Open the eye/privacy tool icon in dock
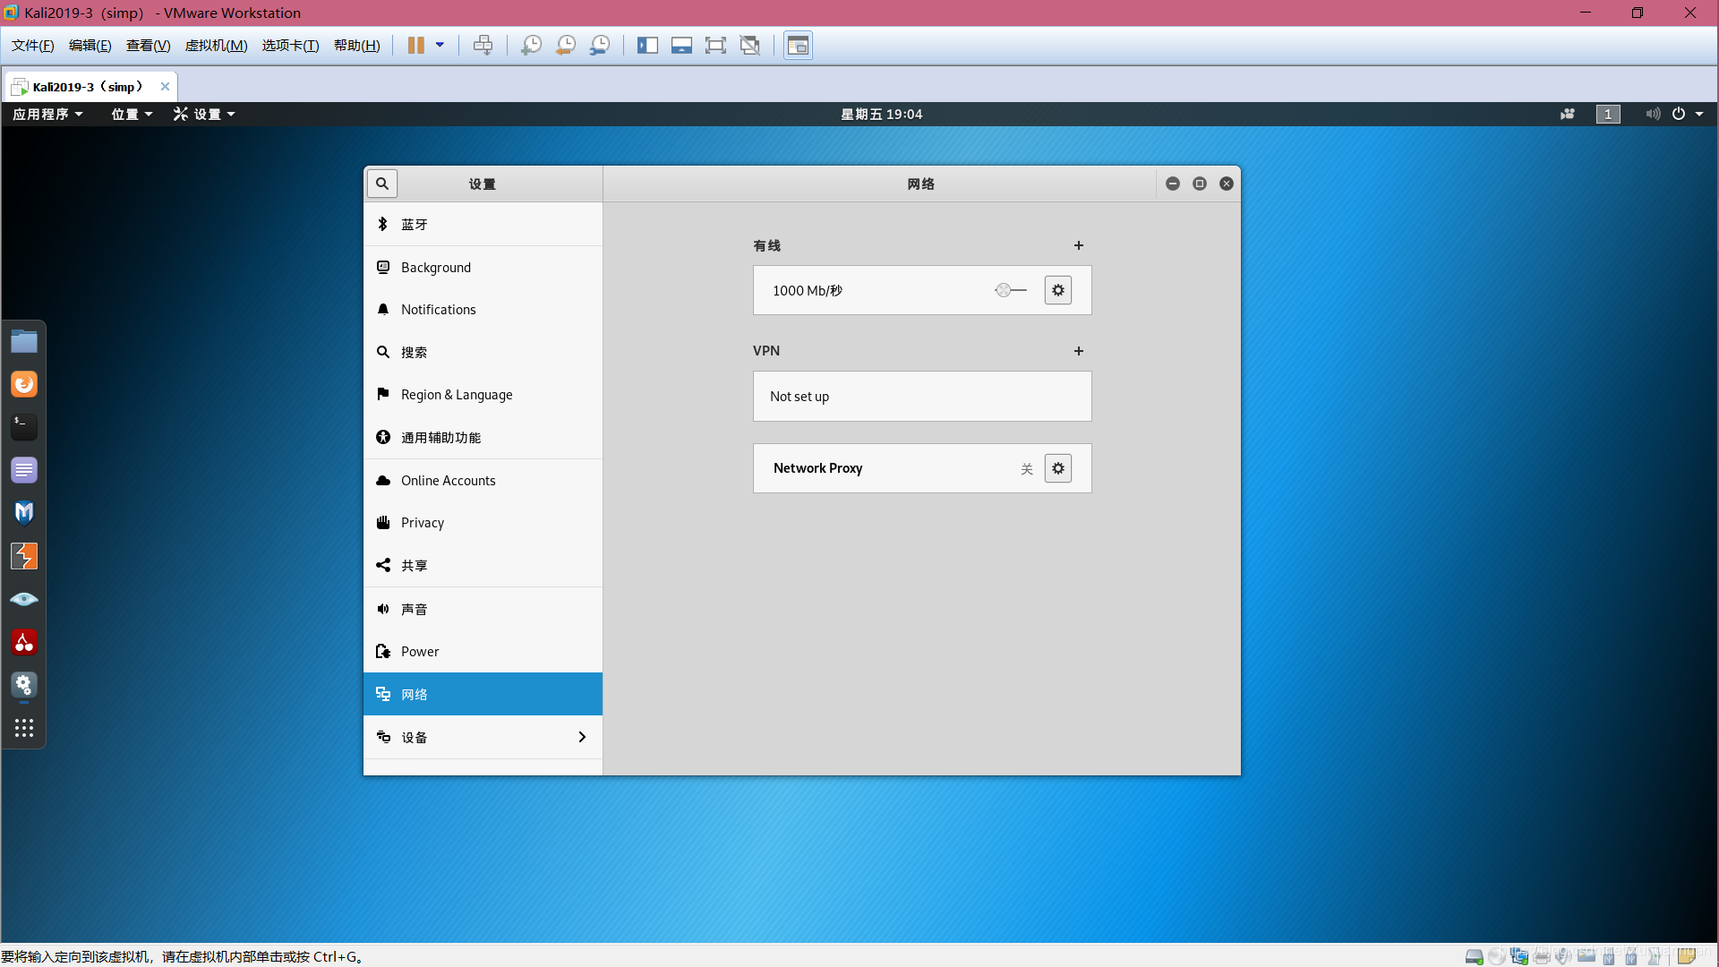 tap(23, 599)
